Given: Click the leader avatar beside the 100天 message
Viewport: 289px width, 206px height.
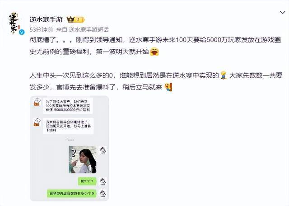Looking at the screenshot, I should (x=37, y=102).
